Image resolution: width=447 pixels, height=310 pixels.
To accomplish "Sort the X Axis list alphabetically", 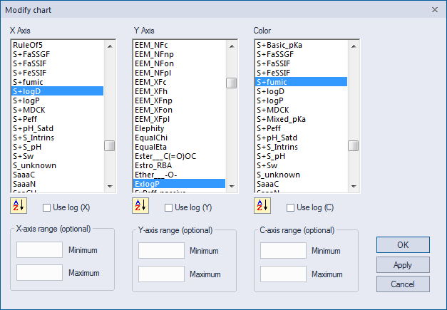I will [x=19, y=205].
